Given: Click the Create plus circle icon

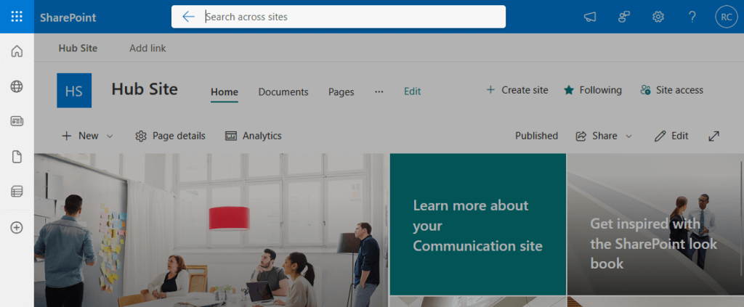Looking at the screenshot, I should click(17, 228).
